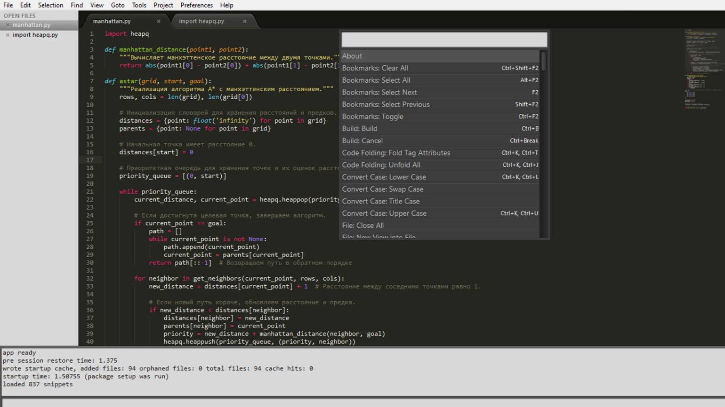725x407 pixels.
Task: Choose Bookmarks: Toggle command
Action: 440,117
